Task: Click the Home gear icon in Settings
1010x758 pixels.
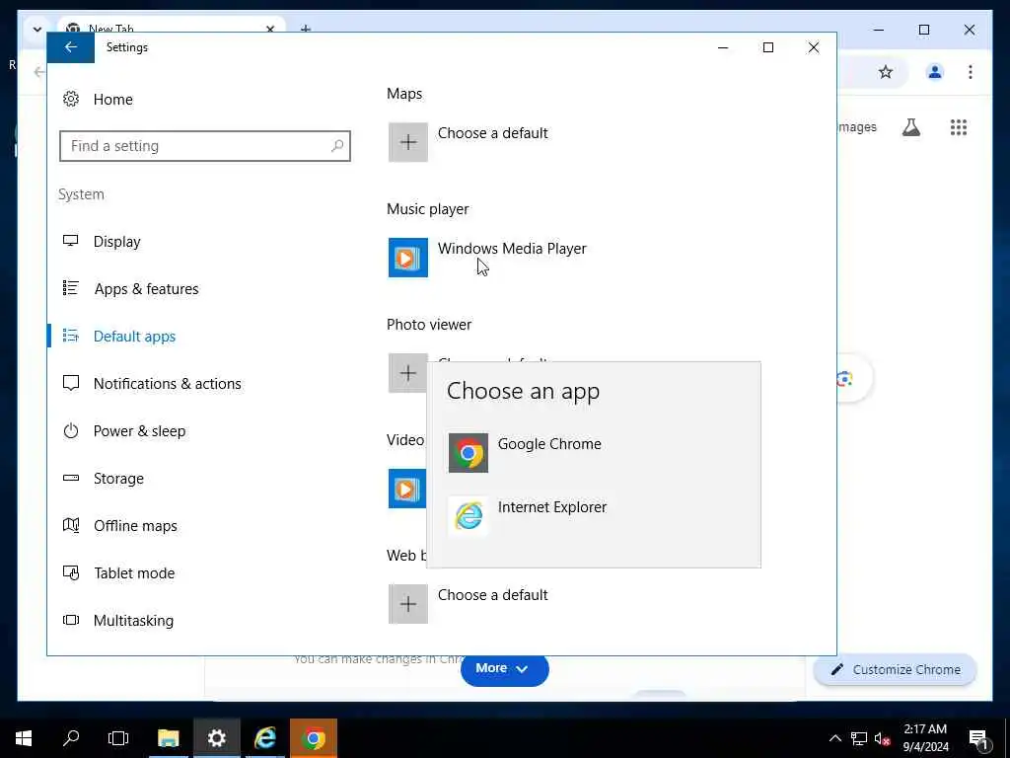Action: 71,99
